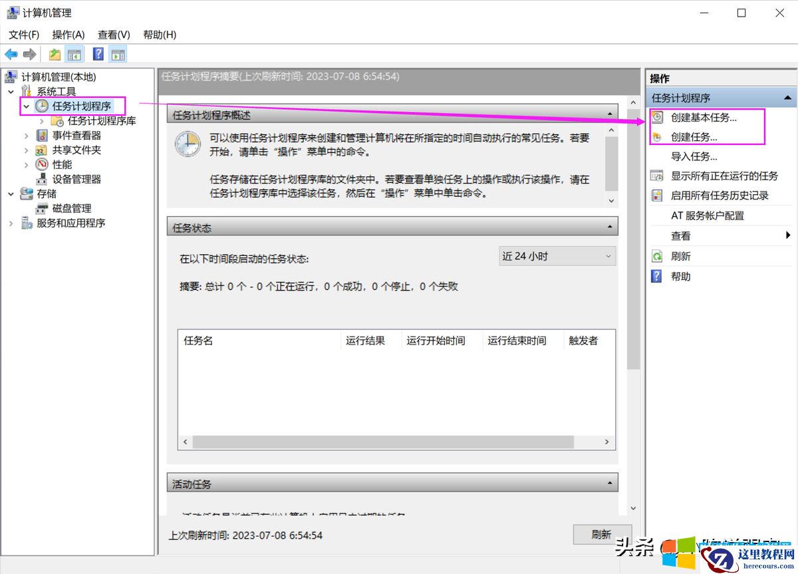Collapse the 任务计划程序 tree node arrow
The width and height of the screenshot is (798, 574).
coord(26,106)
